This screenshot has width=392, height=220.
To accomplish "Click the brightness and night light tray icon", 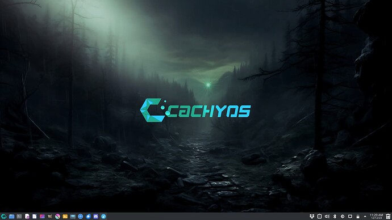I will tap(343, 216).
